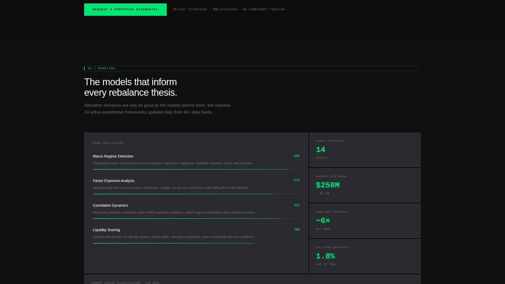Click the Correlation Dynamics progress bar
This screenshot has height=284, width=505.
pos(196,219)
